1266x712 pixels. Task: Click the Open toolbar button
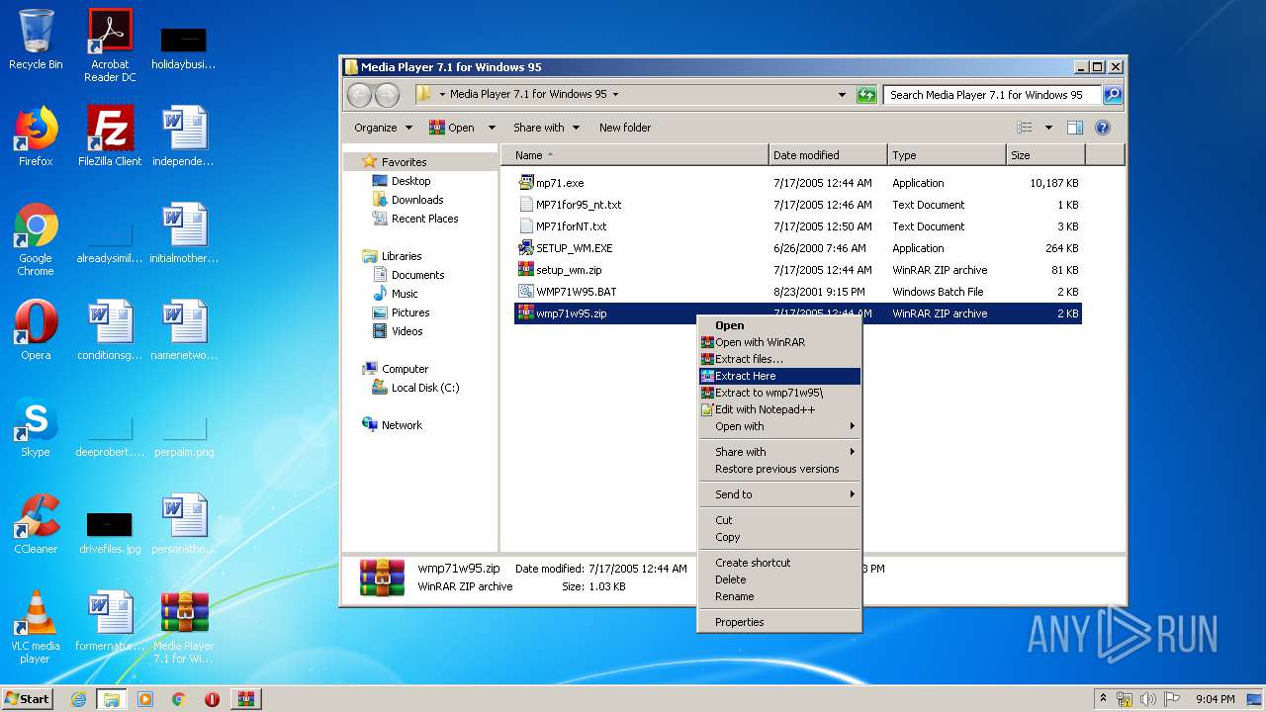(x=452, y=128)
